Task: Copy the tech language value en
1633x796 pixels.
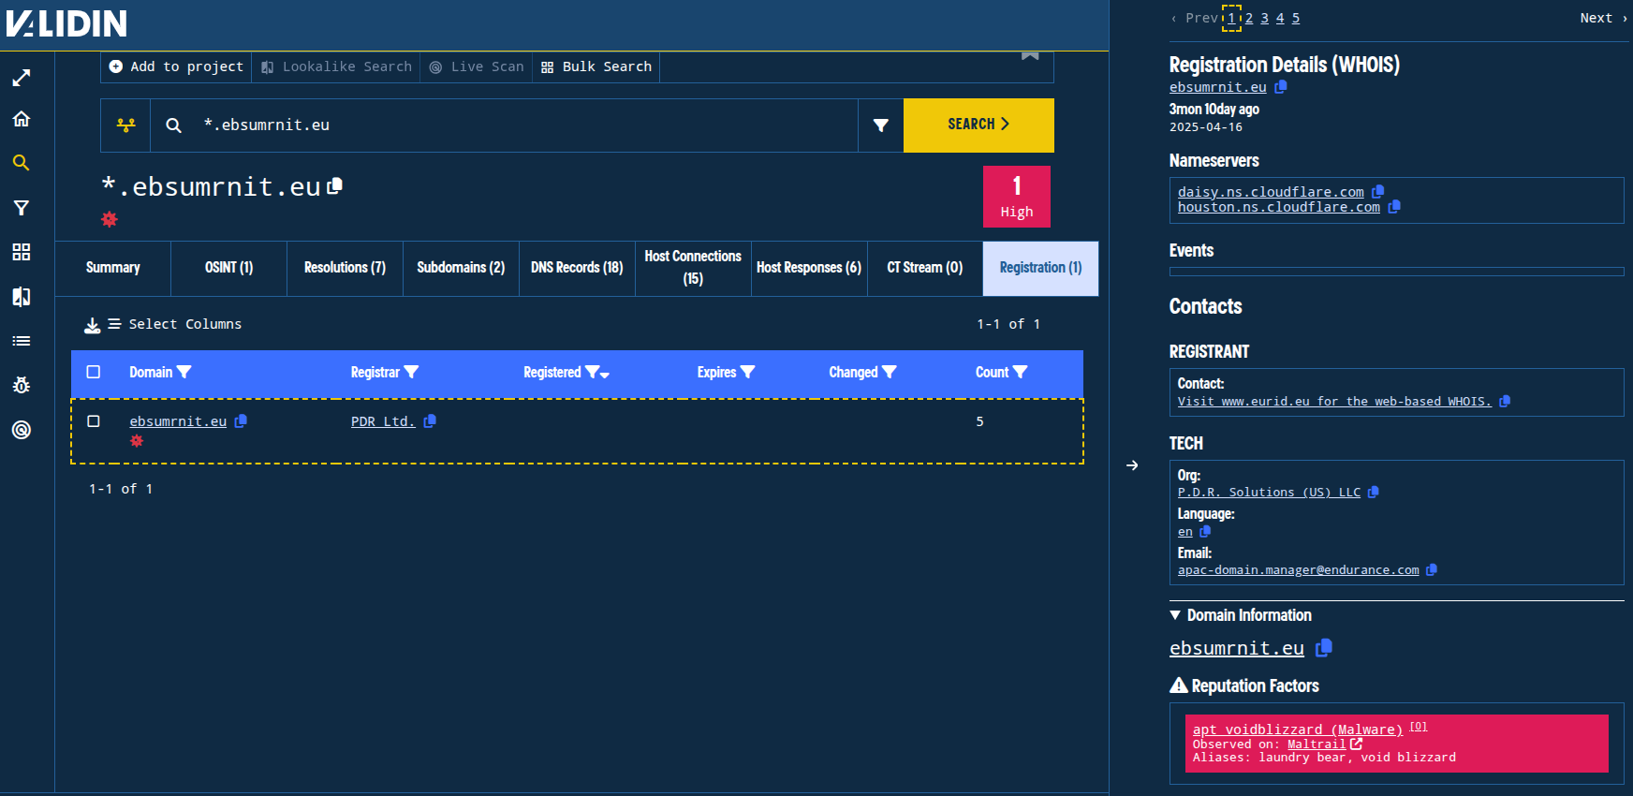Action: [x=1205, y=531]
